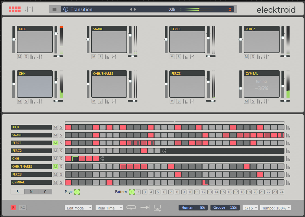Click the Groove 15% control
Image resolution: width=305 pixels, height=217 pixels.
(225, 207)
